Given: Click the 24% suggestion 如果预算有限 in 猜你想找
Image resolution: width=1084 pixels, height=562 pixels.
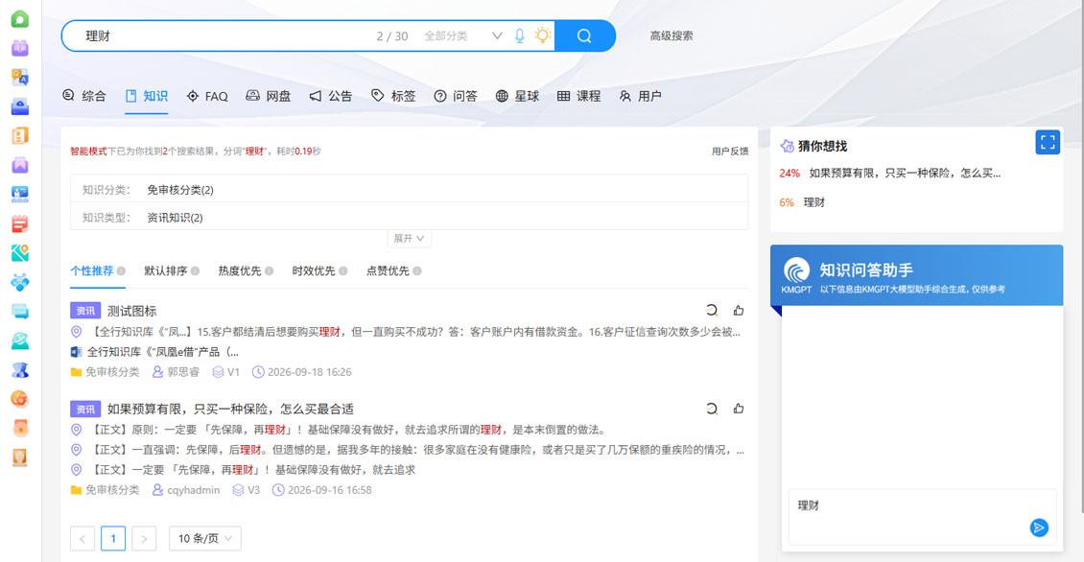Looking at the screenshot, I should (905, 173).
